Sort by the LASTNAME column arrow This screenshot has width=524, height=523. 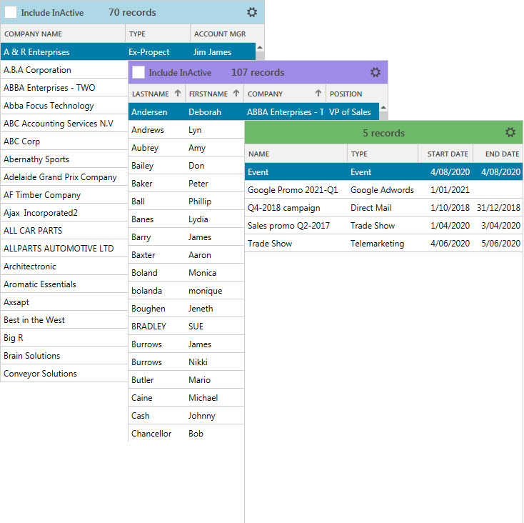coord(177,94)
